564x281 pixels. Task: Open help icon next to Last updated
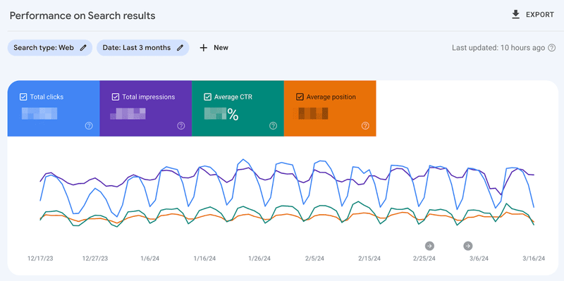tap(552, 48)
